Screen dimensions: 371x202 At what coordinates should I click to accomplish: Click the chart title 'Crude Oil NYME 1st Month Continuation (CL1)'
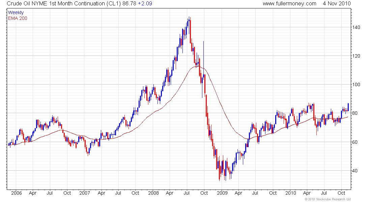click(64, 4)
